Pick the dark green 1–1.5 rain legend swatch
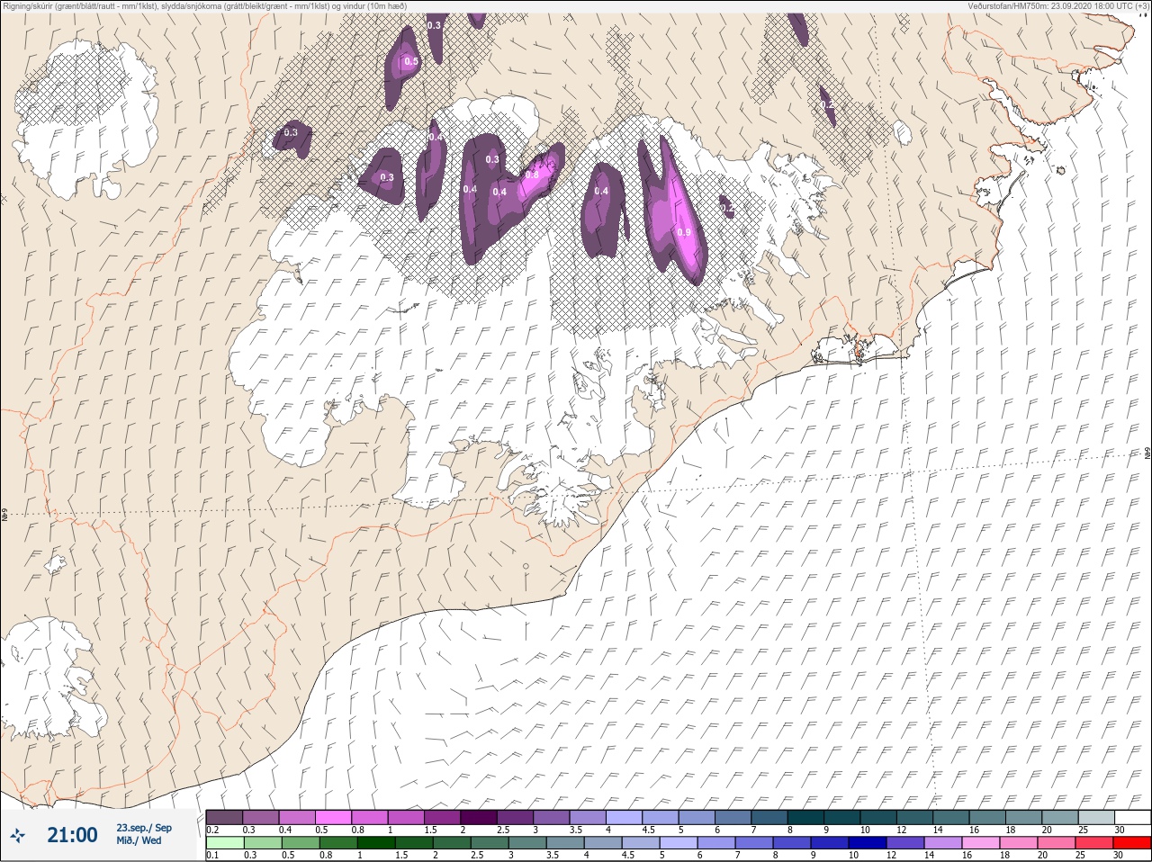The width and height of the screenshot is (1152, 862). coord(374,843)
